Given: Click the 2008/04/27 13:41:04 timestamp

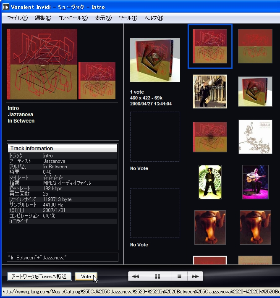Looking at the screenshot, I should (x=151, y=104).
